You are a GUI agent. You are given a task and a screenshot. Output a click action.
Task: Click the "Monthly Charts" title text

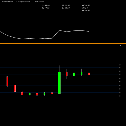pos(7,2)
